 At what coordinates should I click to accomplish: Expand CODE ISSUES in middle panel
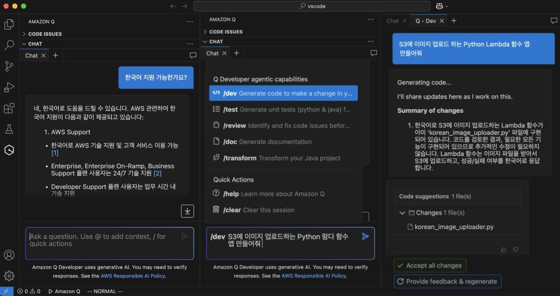222,32
